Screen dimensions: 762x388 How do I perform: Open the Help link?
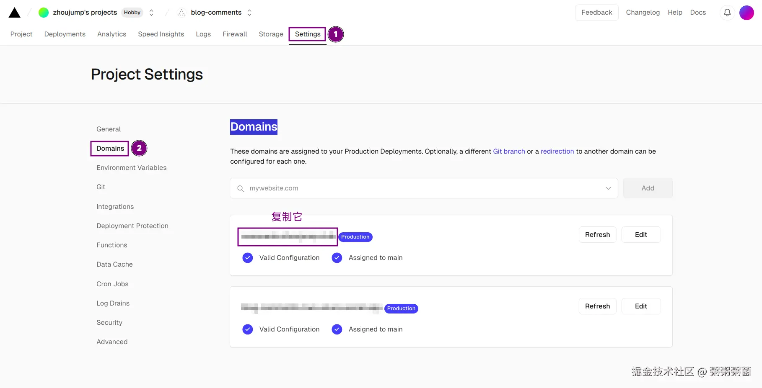click(675, 13)
